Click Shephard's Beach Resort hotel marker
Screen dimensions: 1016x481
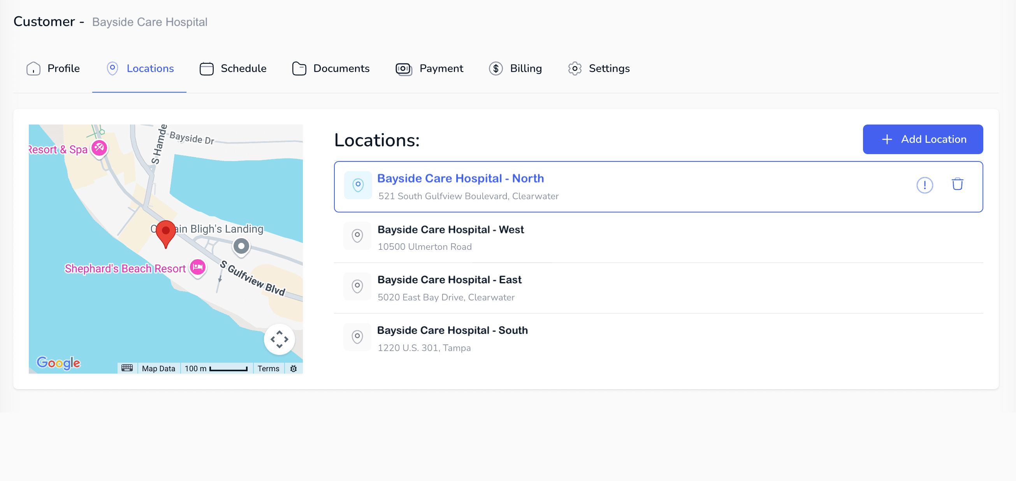pyautogui.click(x=198, y=267)
